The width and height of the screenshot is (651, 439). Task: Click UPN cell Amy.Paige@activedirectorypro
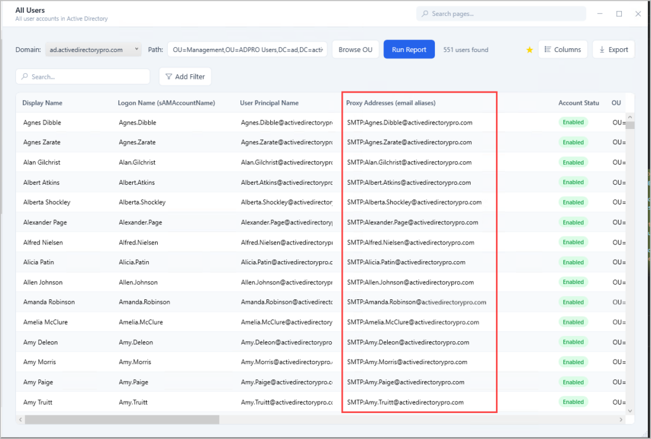tap(287, 382)
